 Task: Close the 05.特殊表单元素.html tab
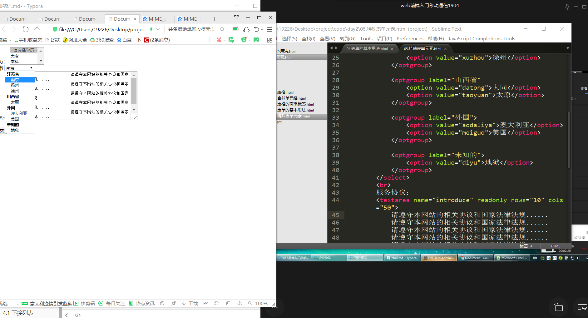[x=445, y=49]
